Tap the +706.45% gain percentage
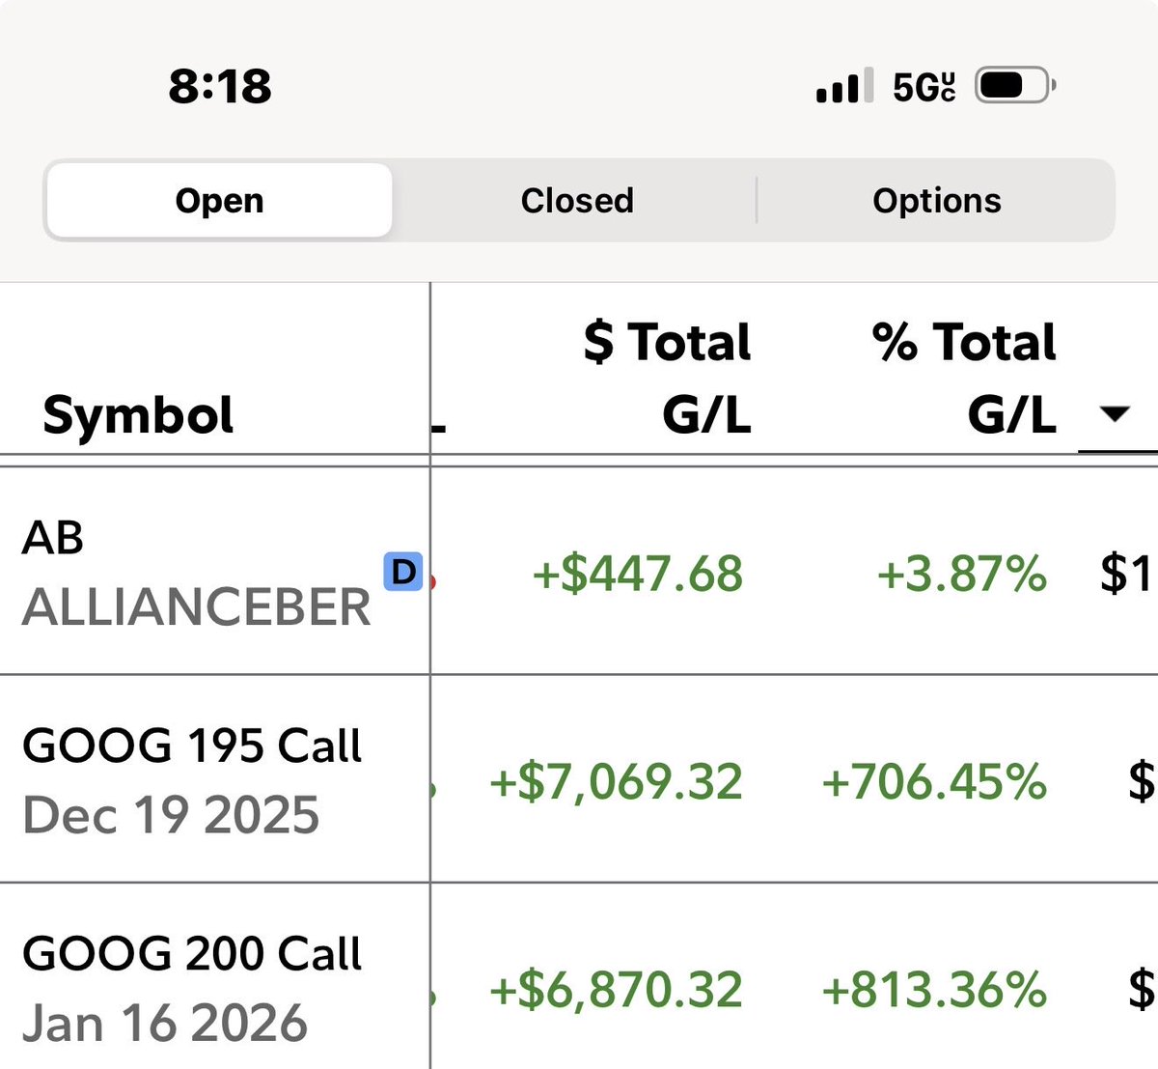Viewport: 1158px width, 1069px height. [x=934, y=781]
